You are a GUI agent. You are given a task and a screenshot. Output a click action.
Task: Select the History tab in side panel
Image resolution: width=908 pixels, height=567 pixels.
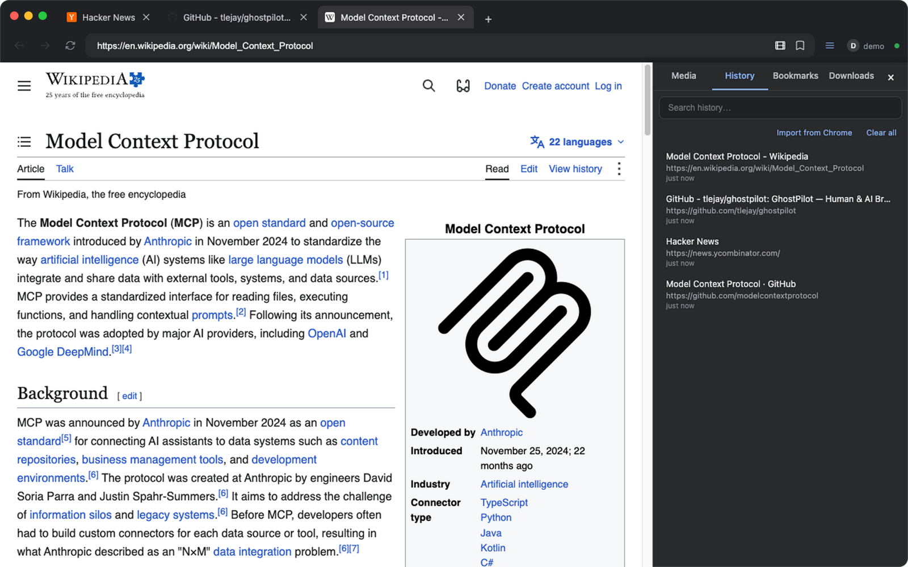tap(739, 76)
